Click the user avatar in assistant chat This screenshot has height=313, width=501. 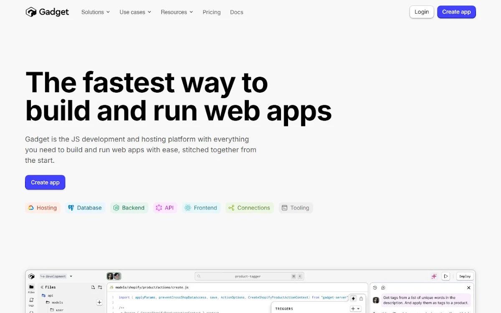[376, 300]
